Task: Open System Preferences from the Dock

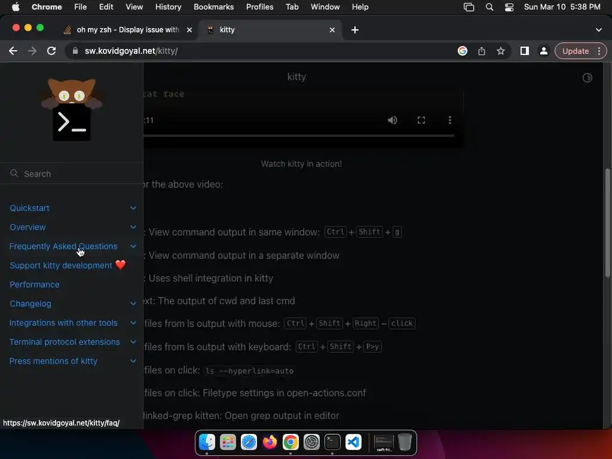Action: tap(311, 442)
